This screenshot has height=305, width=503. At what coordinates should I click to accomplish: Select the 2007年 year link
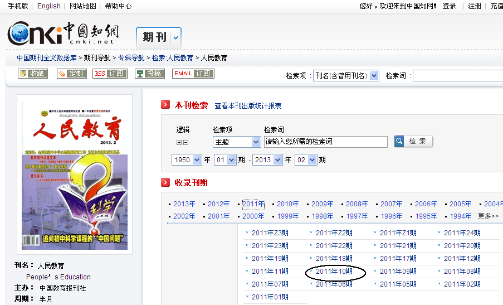[x=392, y=204]
